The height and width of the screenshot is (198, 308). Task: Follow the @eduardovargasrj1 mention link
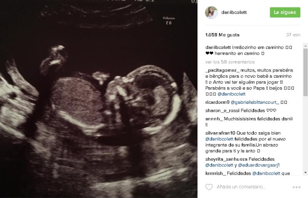coord(259,165)
